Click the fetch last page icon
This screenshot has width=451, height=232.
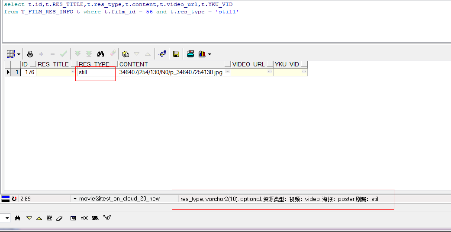click(x=89, y=53)
